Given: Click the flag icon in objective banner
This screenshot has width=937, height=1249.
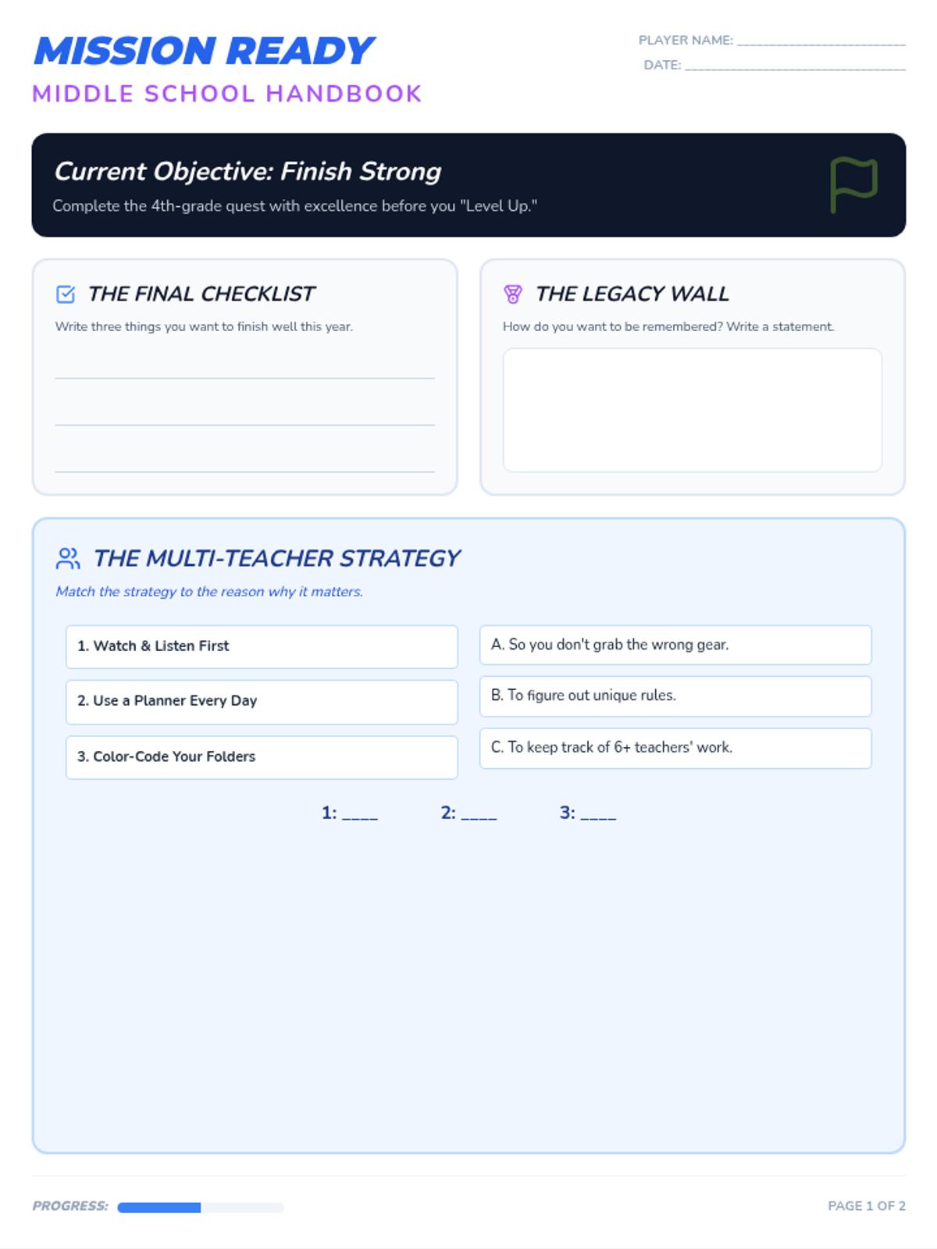Looking at the screenshot, I should (x=853, y=184).
